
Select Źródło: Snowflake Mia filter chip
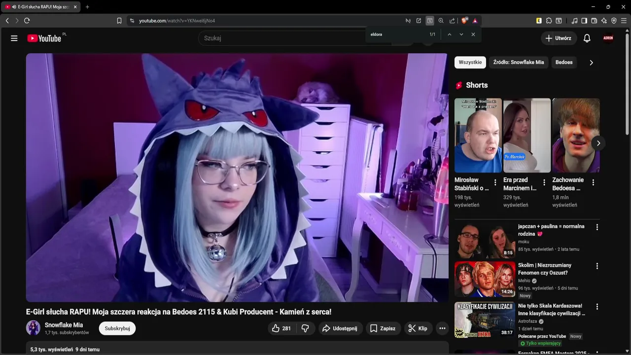click(x=519, y=62)
